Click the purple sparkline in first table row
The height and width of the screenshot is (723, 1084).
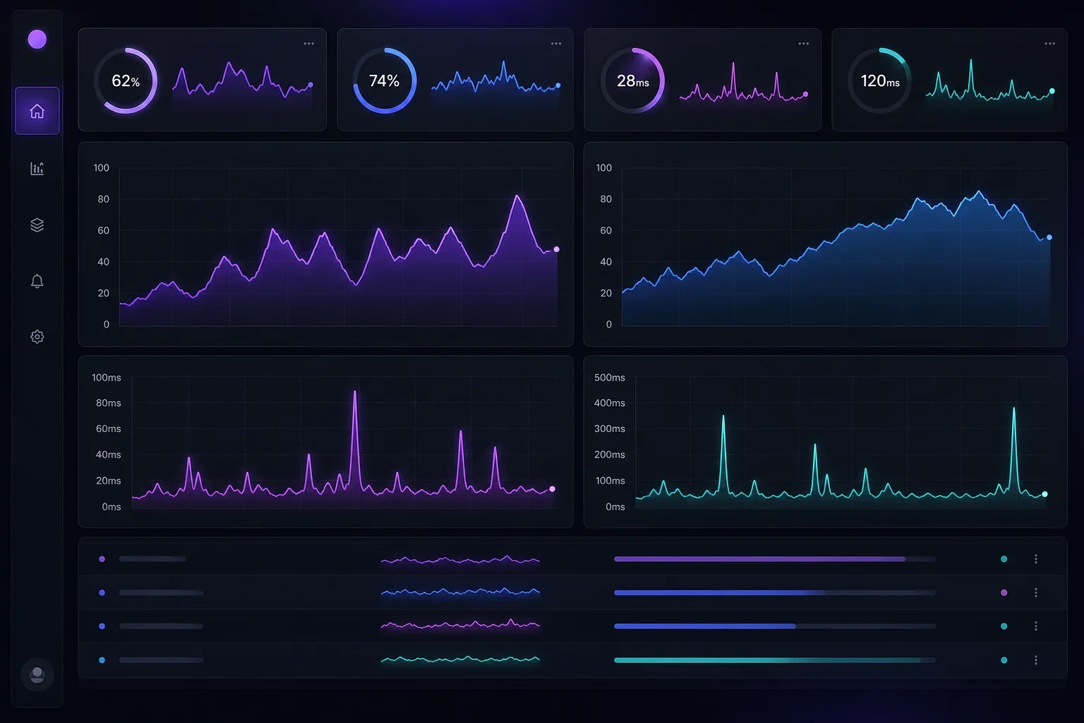pyautogui.click(x=460, y=560)
